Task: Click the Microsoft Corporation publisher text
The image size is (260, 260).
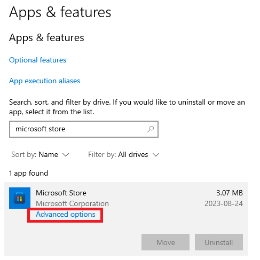Action: pos(72,203)
